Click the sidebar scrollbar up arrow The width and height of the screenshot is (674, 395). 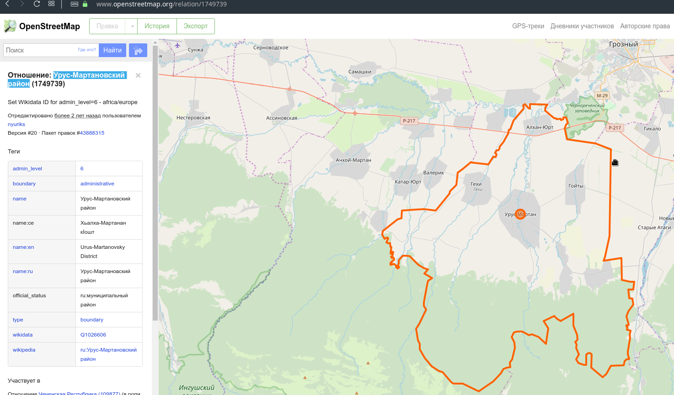[x=155, y=42]
